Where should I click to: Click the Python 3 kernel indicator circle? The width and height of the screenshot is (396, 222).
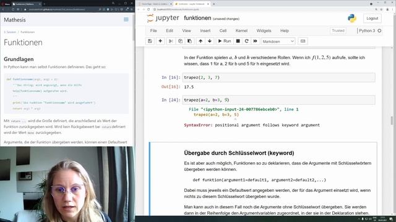(x=379, y=31)
